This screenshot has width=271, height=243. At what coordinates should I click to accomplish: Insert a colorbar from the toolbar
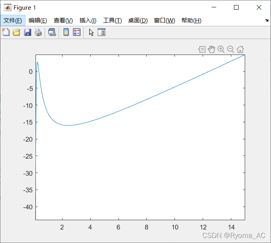[x=66, y=32]
